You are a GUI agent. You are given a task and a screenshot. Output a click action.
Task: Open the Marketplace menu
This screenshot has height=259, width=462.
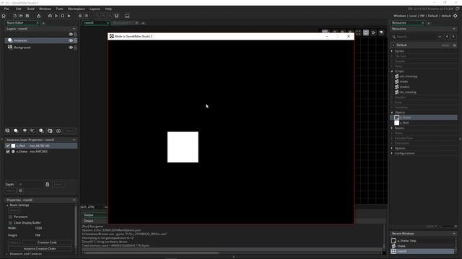pos(77,9)
